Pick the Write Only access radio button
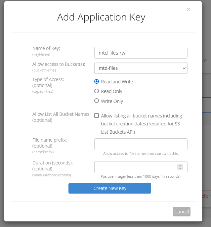The width and height of the screenshot is (211, 227). tap(97, 101)
